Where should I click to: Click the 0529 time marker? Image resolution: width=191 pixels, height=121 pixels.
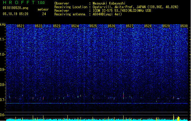[x=166, y=26]
